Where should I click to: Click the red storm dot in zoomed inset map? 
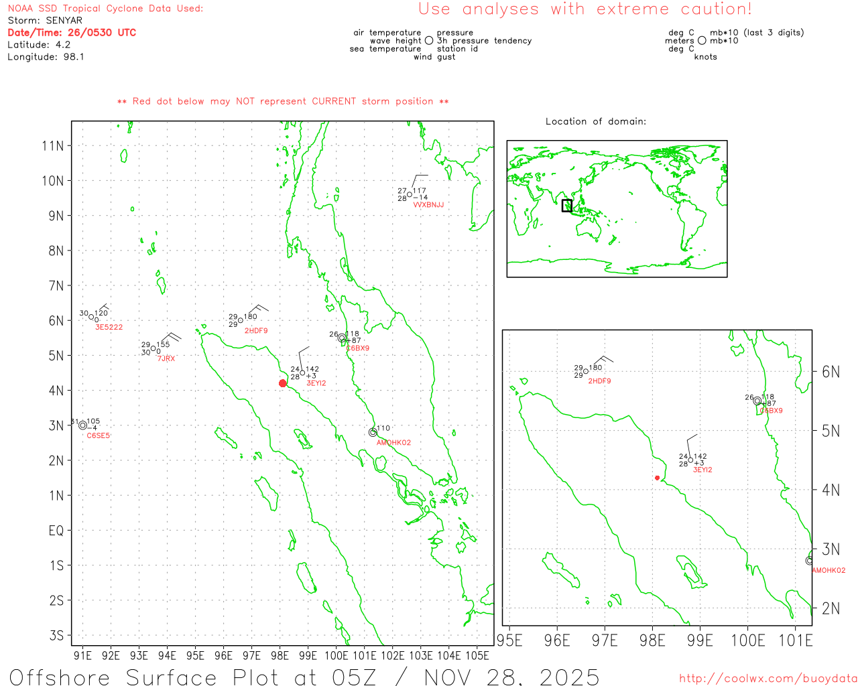click(x=657, y=478)
